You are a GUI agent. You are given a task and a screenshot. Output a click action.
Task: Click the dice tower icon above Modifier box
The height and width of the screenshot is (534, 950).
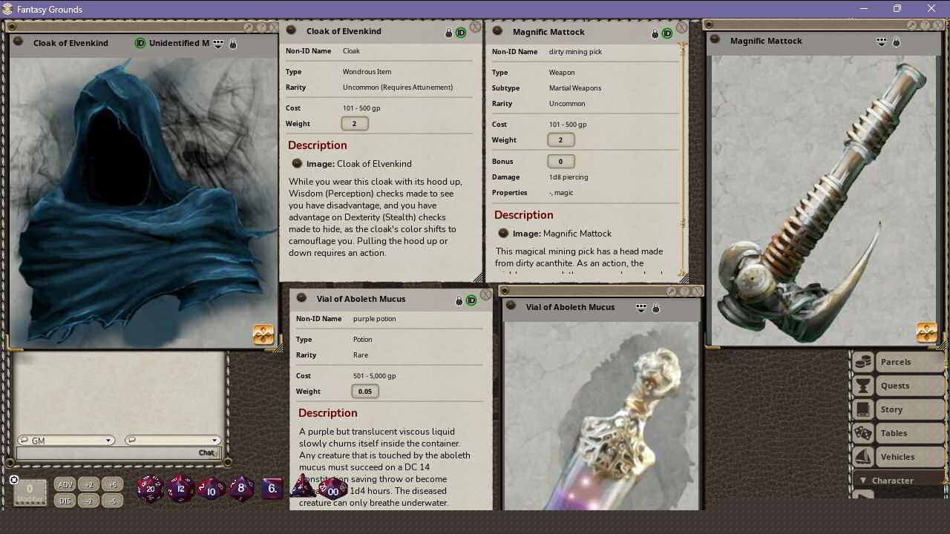coord(13,480)
